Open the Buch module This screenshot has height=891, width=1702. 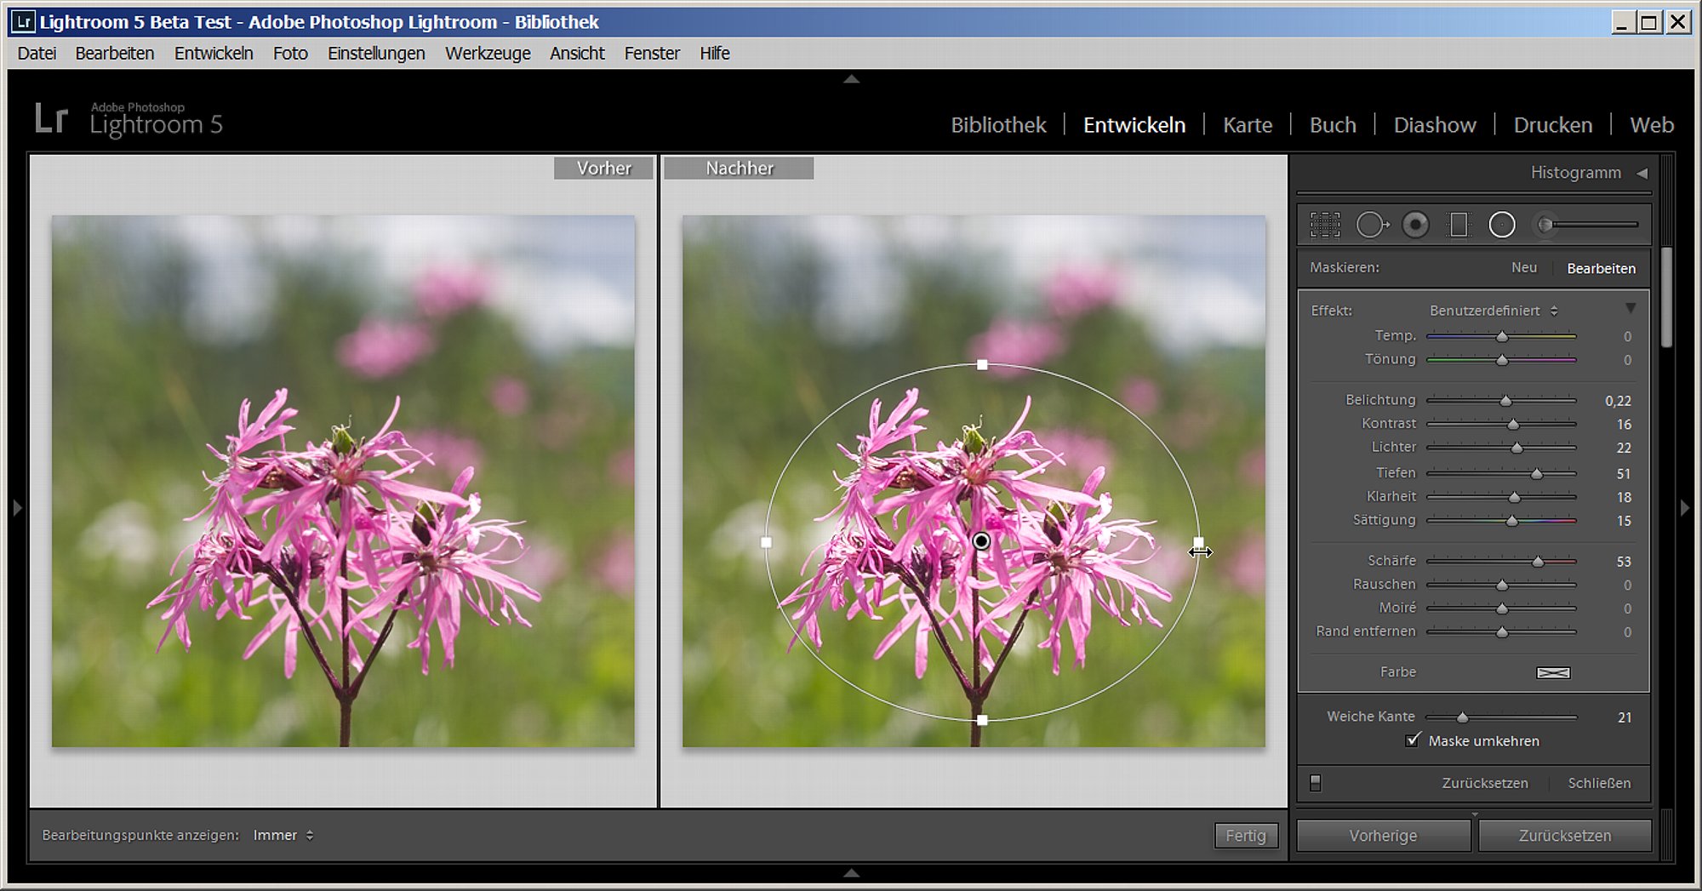coord(1333,125)
